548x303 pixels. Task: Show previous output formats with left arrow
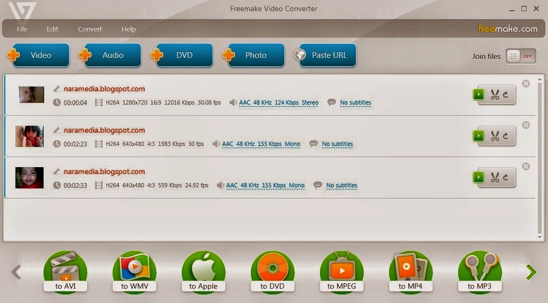[16, 272]
